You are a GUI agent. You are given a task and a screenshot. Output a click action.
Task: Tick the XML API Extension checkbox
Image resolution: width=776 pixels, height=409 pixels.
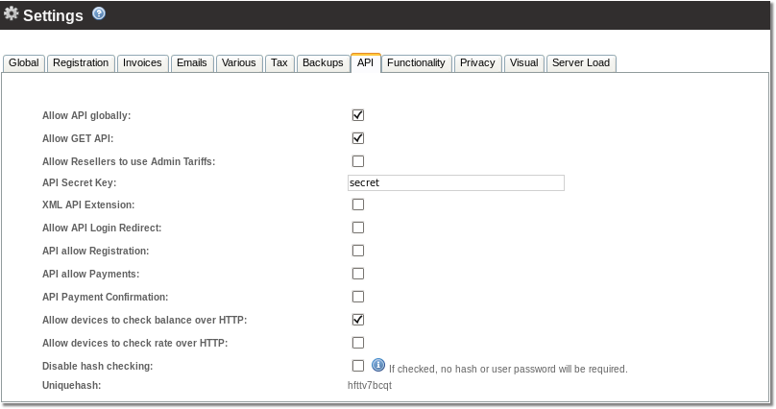click(x=358, y=204)
